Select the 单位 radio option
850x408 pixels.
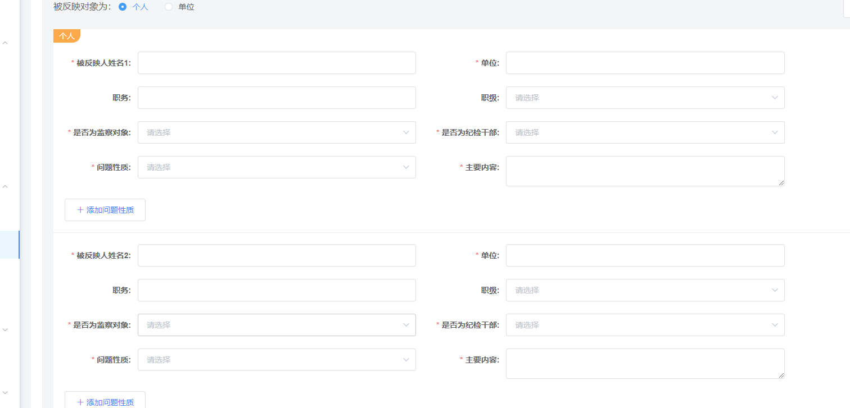(169, 7)
